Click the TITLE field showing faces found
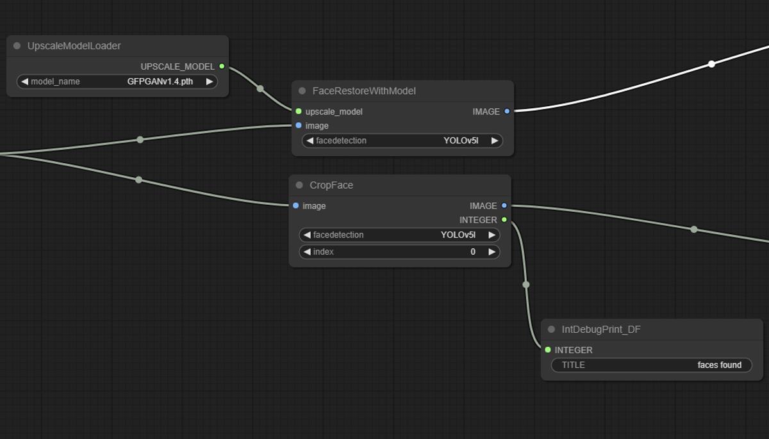The width and height of the screenshot is (769, 439). click(651, 365)
